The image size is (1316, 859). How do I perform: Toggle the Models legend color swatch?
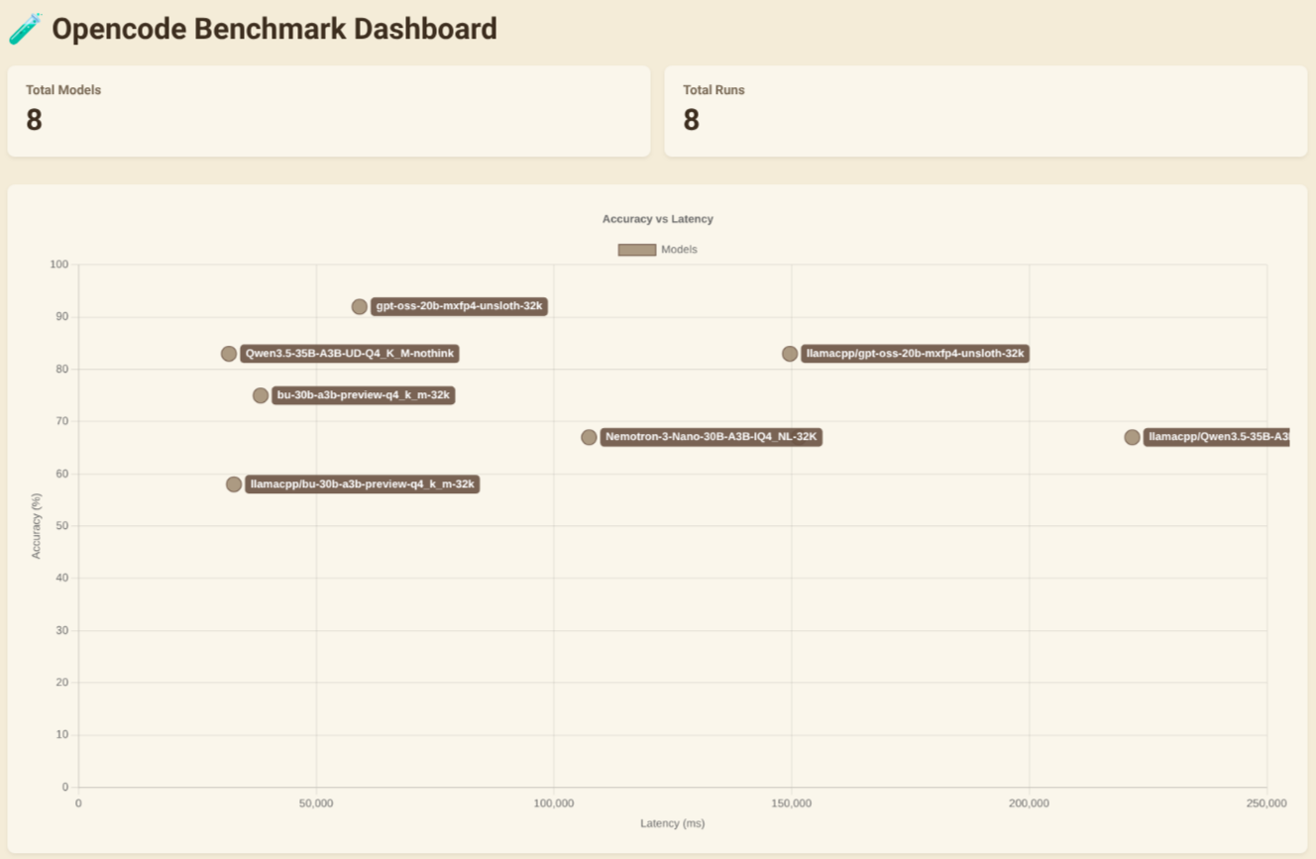coord(636,250)
